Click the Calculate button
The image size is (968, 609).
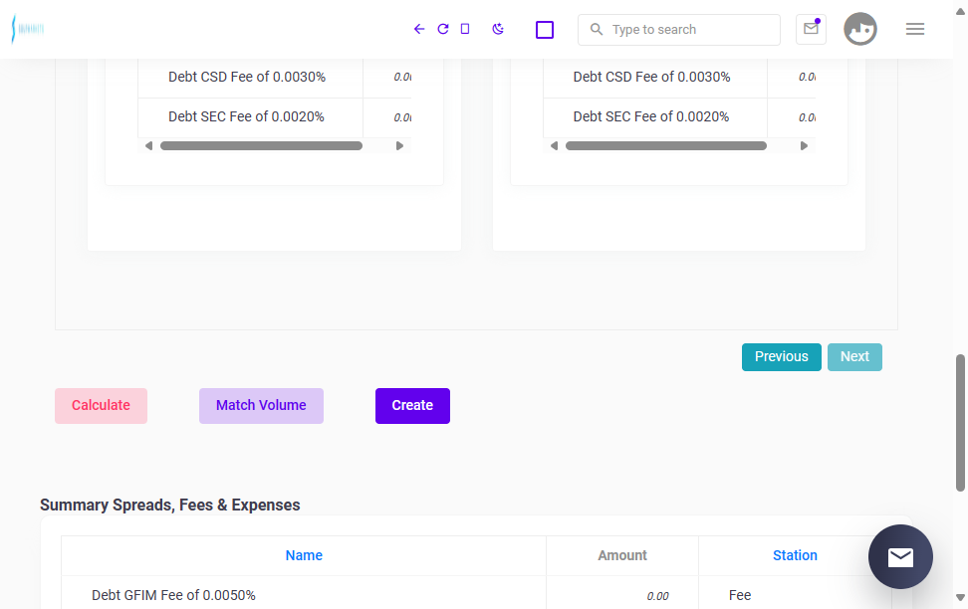101,405
